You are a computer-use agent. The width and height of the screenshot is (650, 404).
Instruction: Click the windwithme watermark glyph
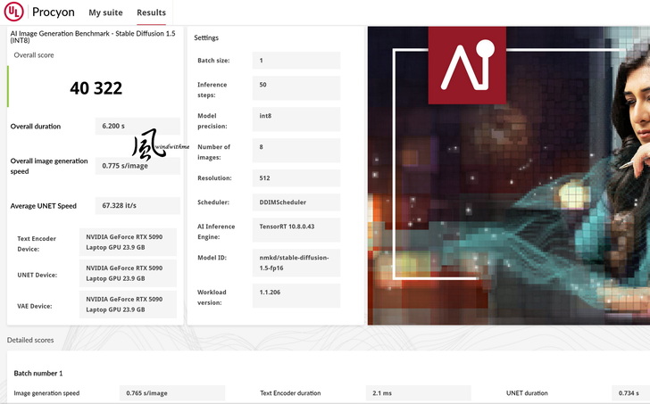tap(148, 145)
